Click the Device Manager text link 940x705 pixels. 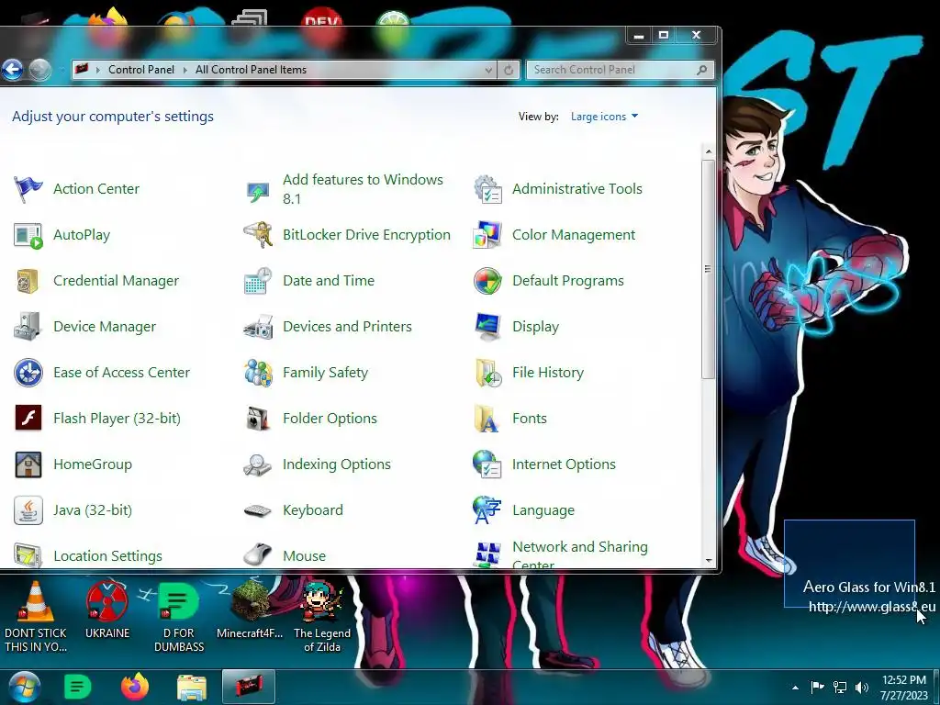point(105,327)
